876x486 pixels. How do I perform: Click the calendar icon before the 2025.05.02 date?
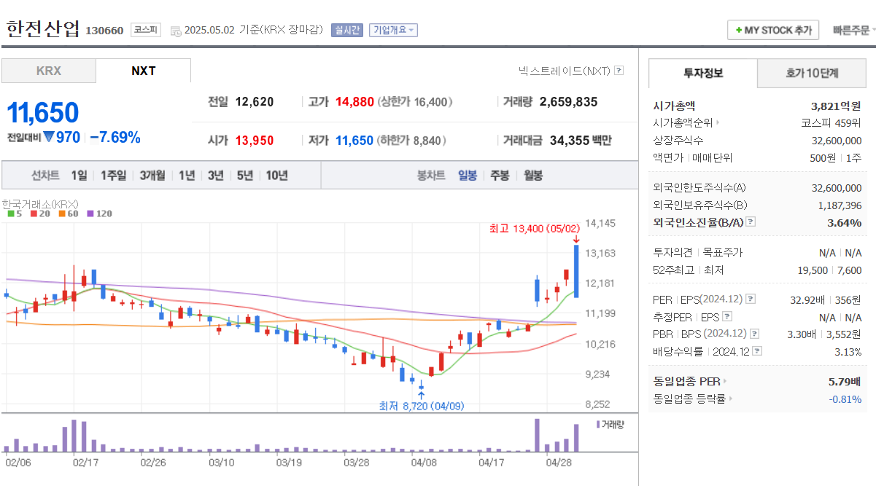tap(174, 30)
